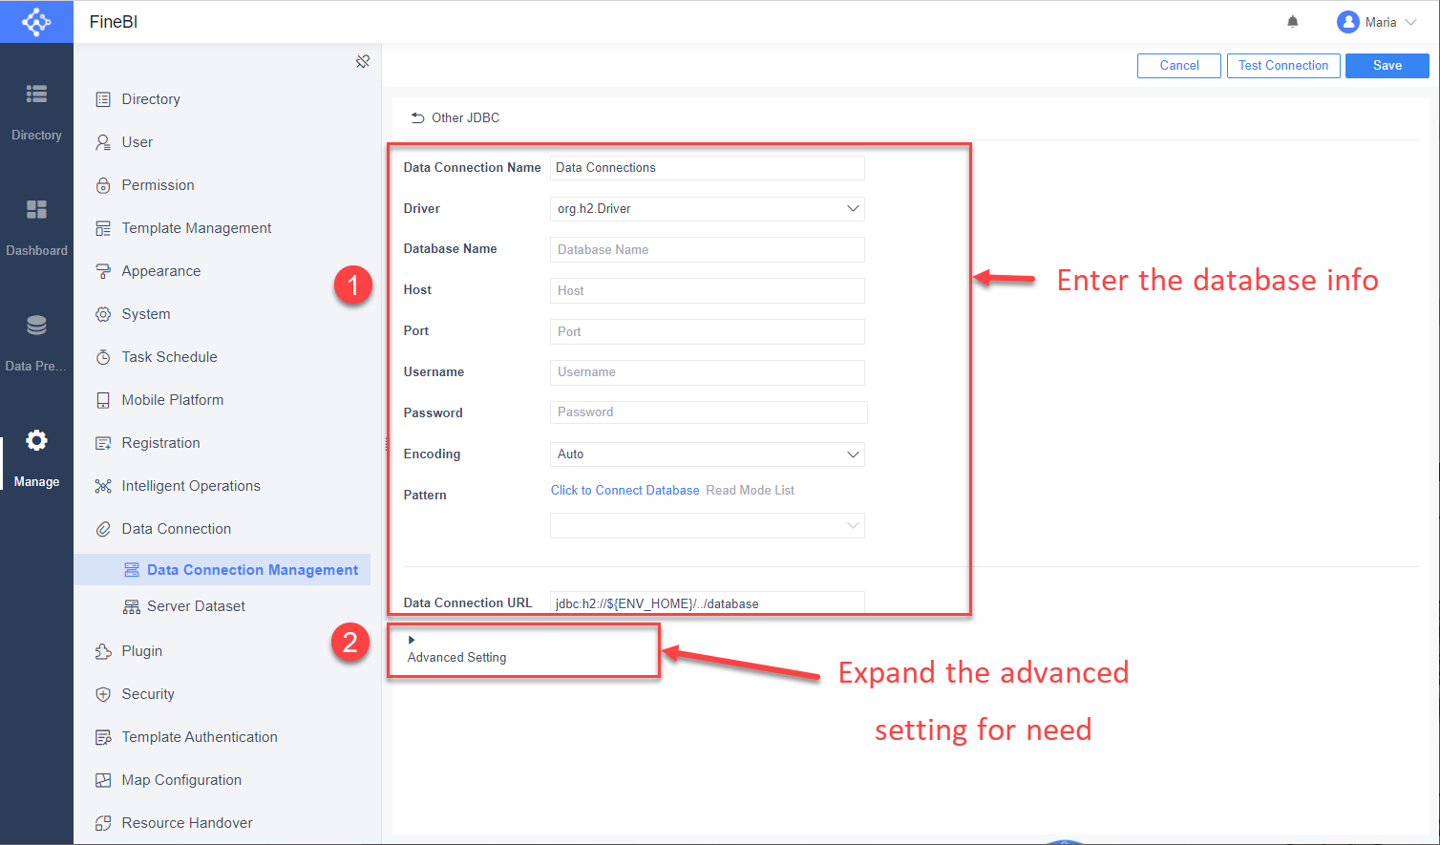Click Maria's avatar icon

(1346, 21)
